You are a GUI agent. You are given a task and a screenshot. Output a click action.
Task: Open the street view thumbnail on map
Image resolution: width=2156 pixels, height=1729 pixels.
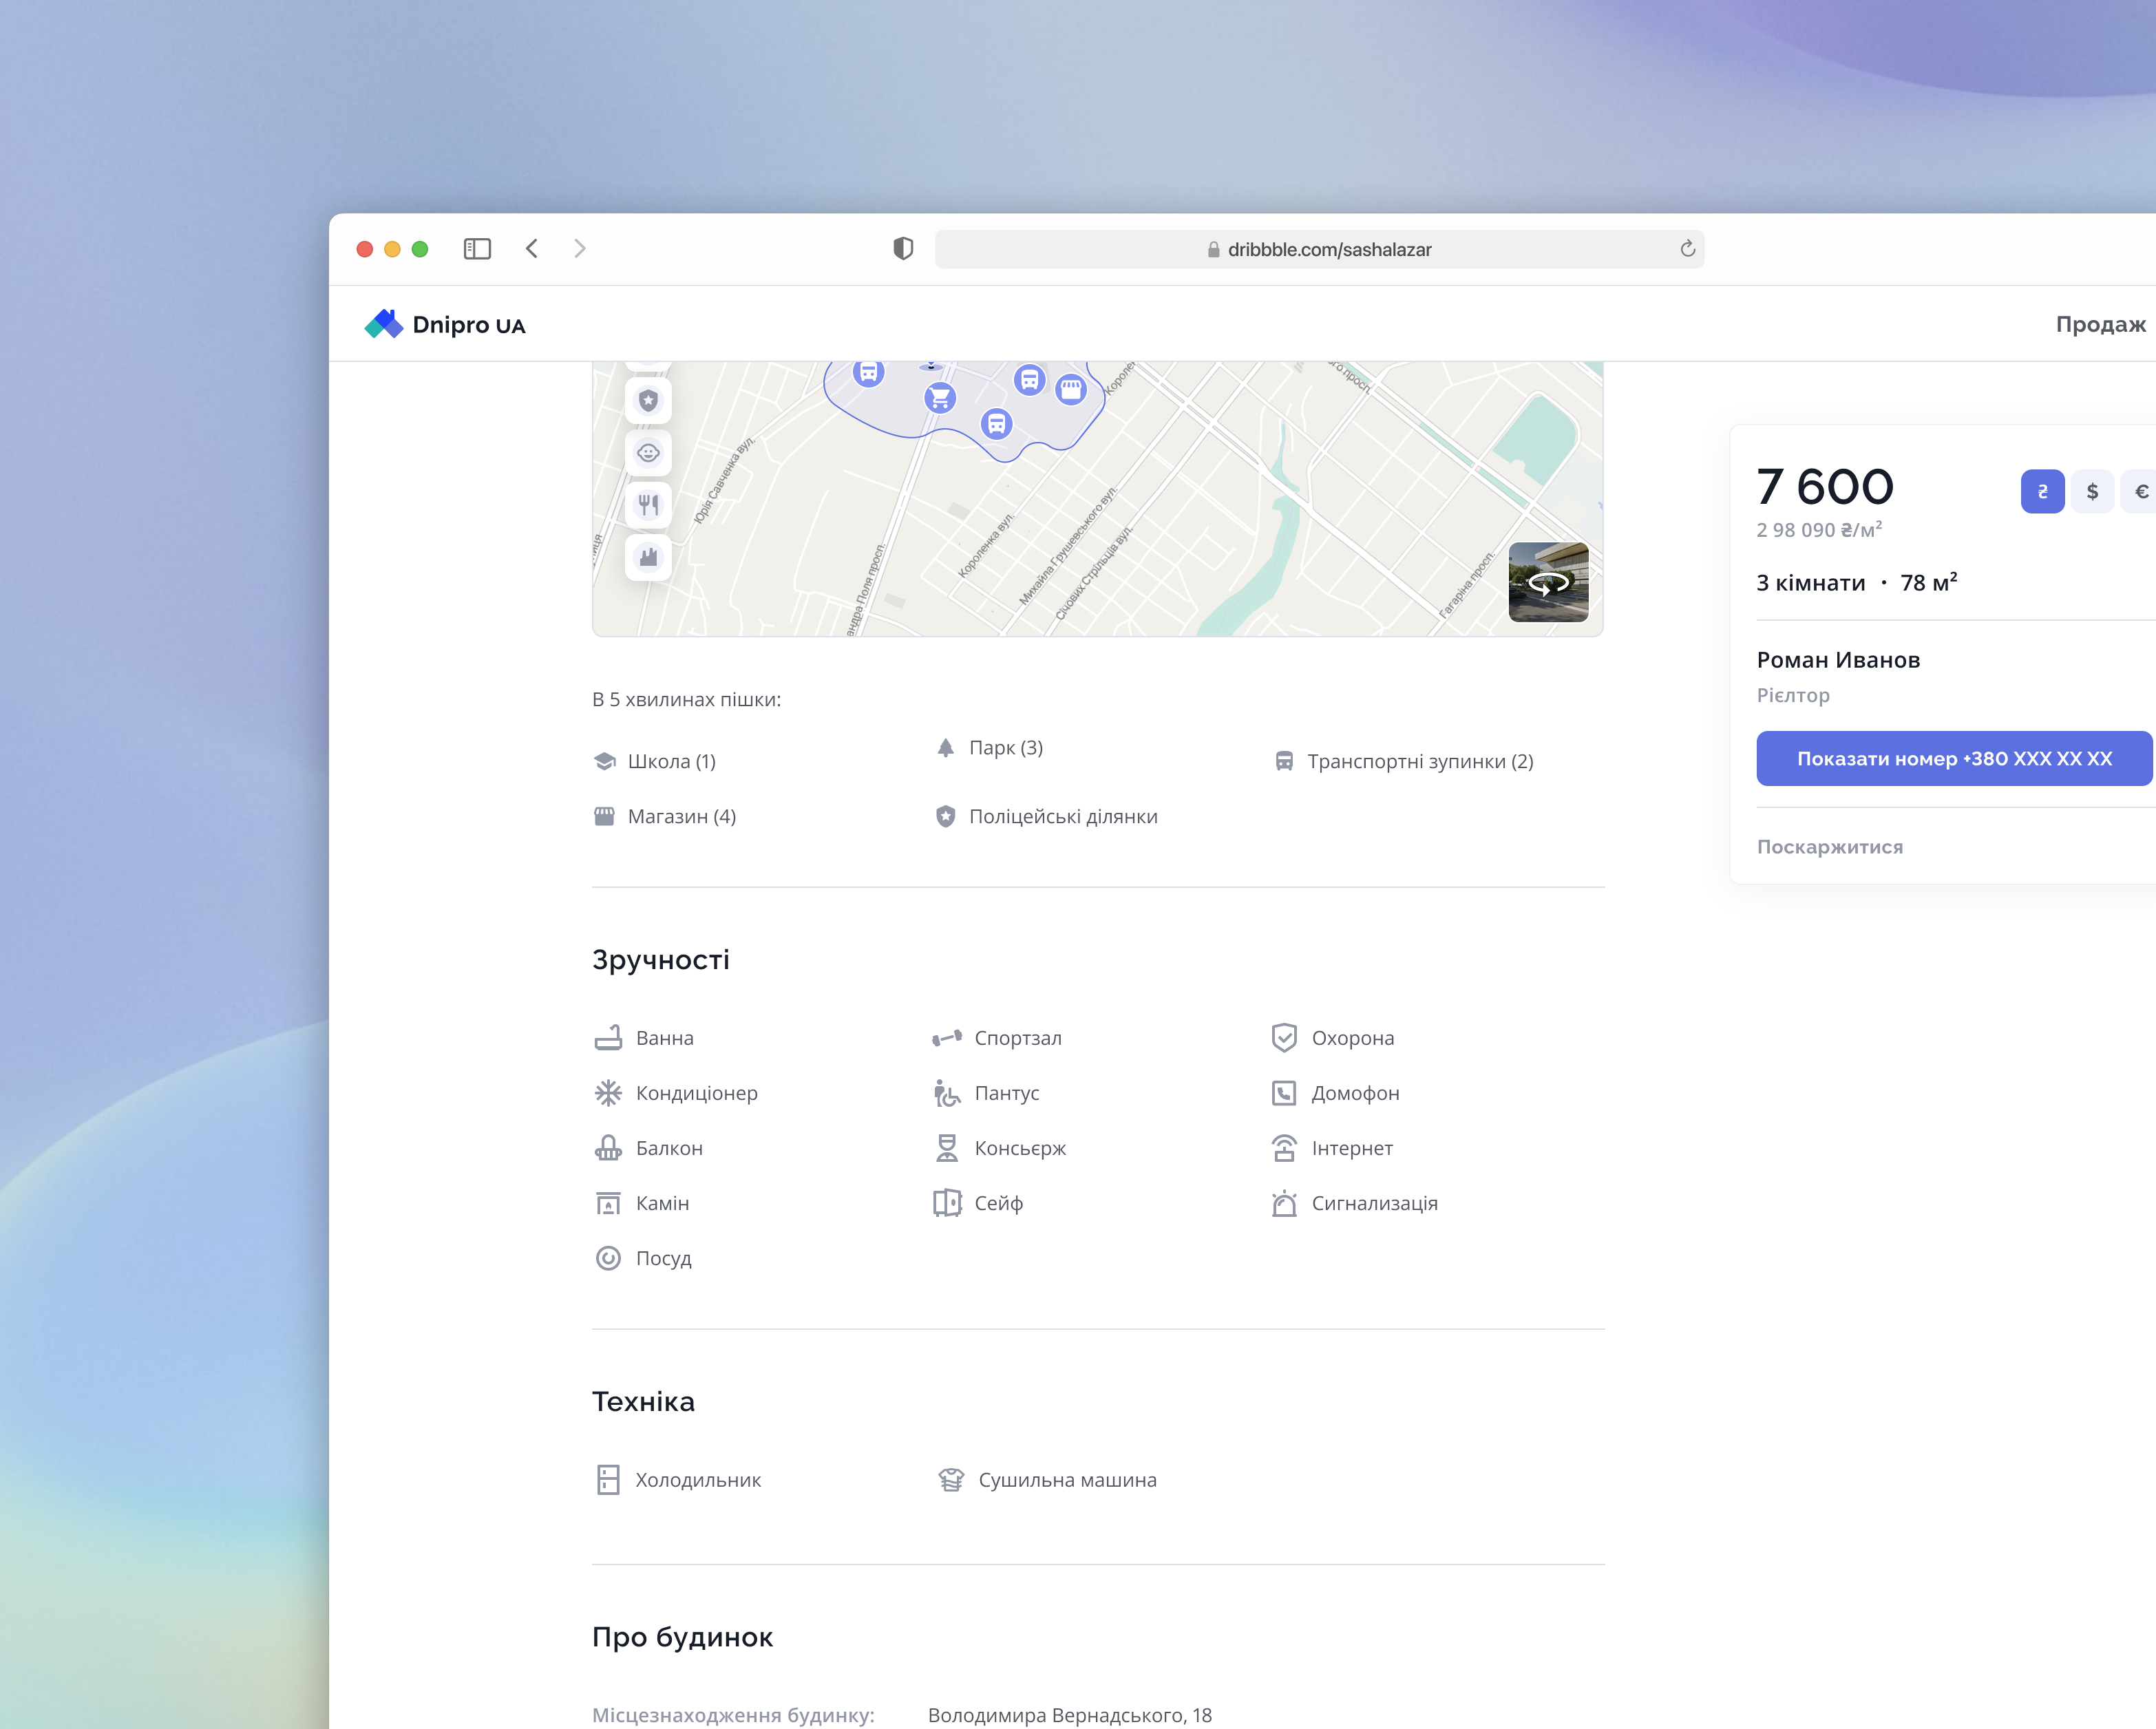point(1548,582)
